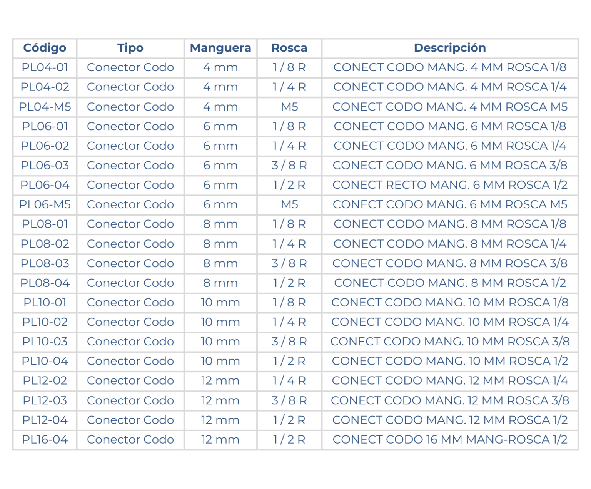Click the M5 rosca cell in row PL04-M5
Screen dimensions: 591x489
point(289,107)
